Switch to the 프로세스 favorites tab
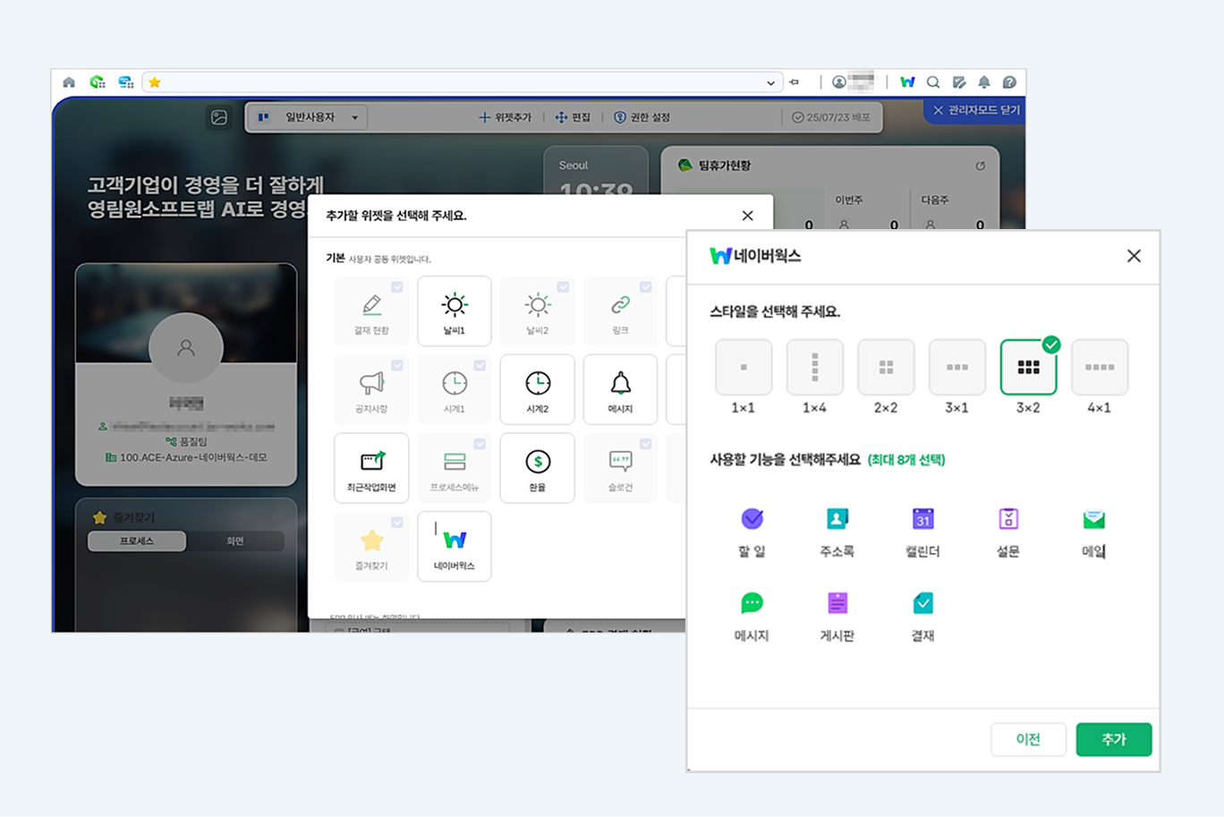1224x817 pixels. click(137, 541)
